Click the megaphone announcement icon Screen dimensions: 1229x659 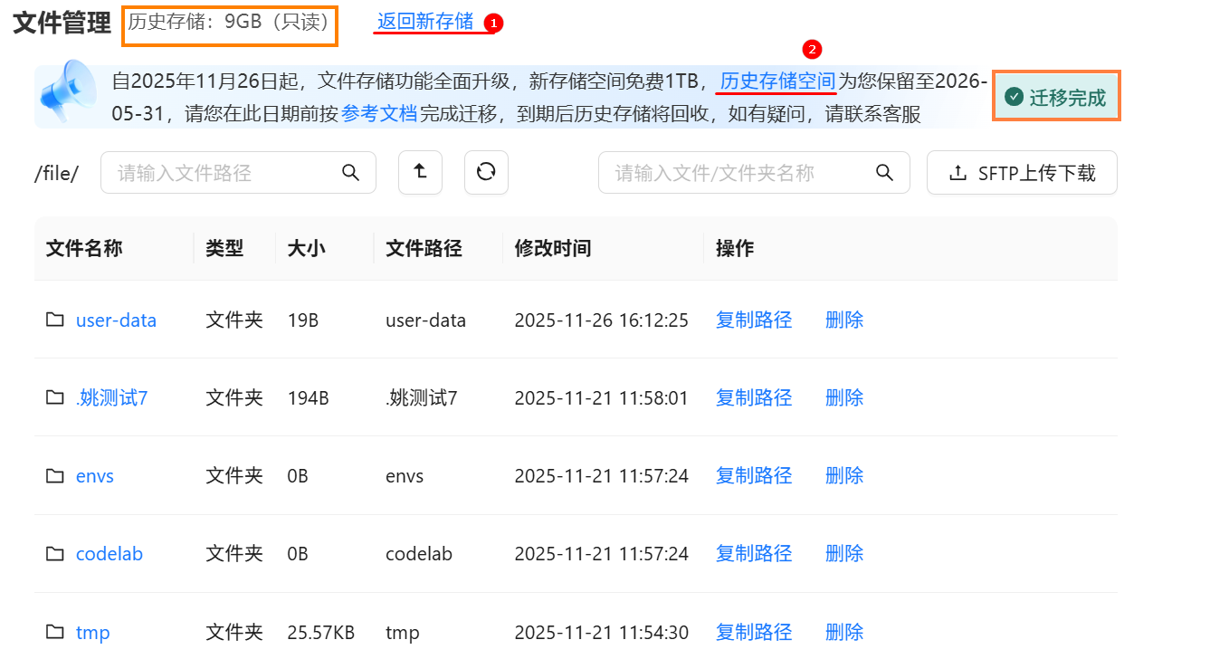click(70, 92)
